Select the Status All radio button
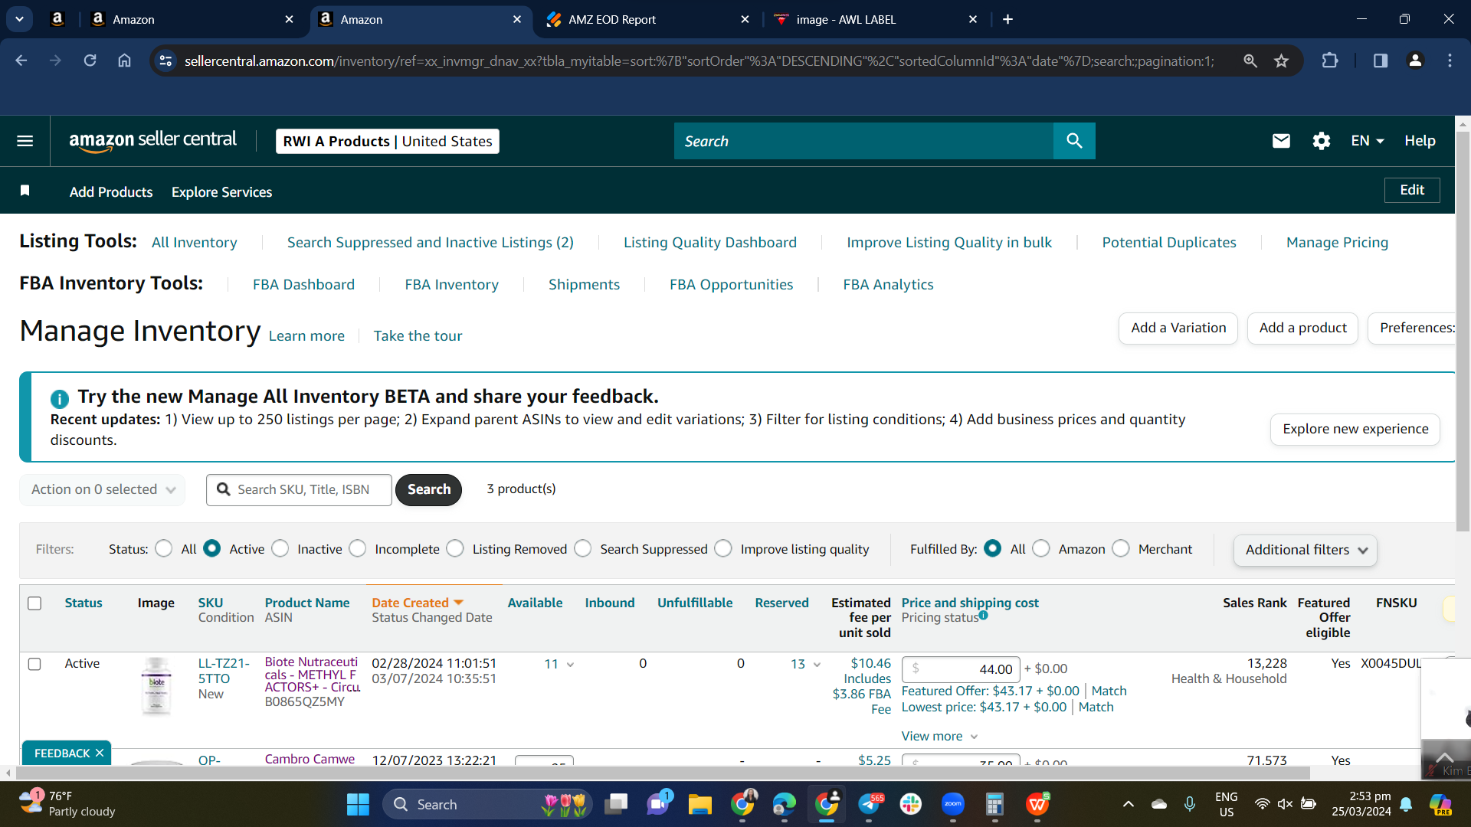 (x=163, y=549)
